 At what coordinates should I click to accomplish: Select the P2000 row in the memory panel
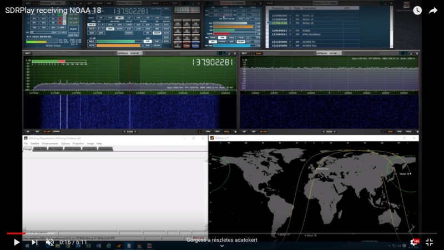click(314, 31)
